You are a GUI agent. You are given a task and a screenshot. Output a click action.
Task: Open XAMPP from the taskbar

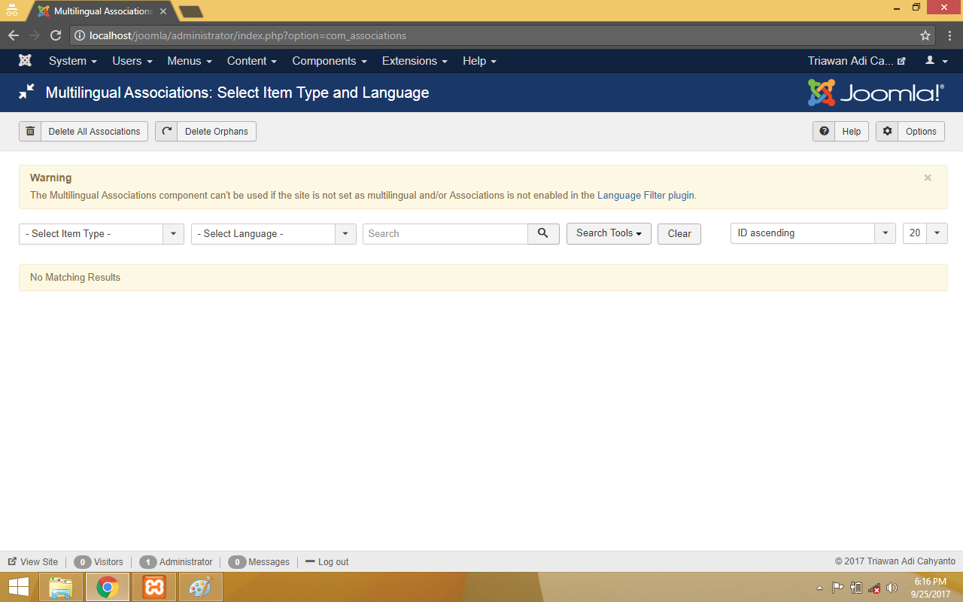154,587
